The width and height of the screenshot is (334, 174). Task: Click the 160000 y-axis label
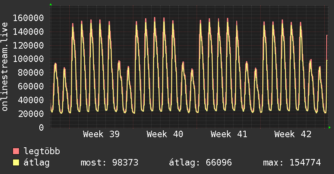click(28, 18)
